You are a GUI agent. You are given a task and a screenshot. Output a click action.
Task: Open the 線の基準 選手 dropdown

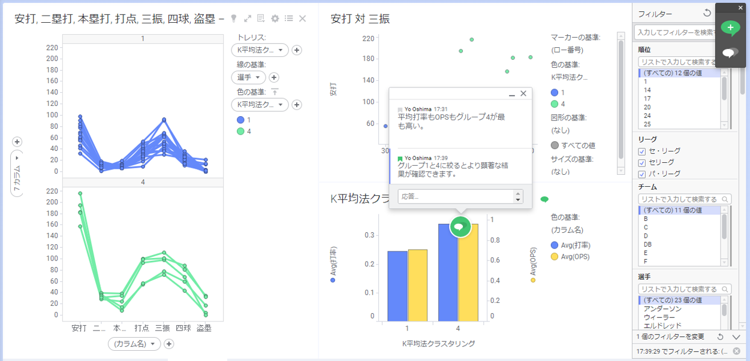tap(248, 77)
